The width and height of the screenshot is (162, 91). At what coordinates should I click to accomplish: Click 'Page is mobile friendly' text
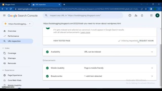click(94, 68)
